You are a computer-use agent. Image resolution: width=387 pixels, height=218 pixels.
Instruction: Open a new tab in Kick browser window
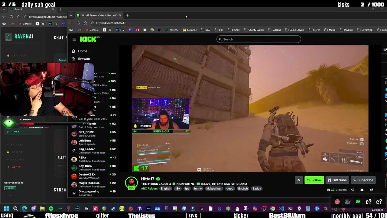tap(127, 15)
